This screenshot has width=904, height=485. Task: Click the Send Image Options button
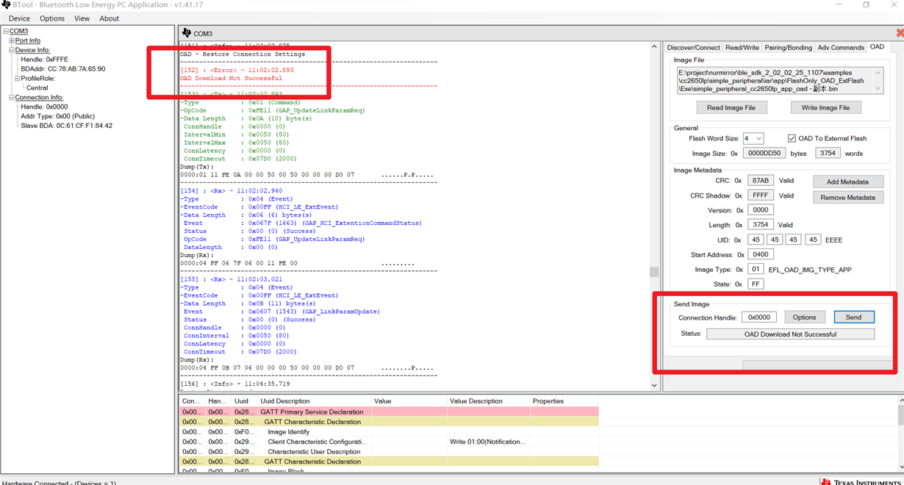(x=804, y=317)
